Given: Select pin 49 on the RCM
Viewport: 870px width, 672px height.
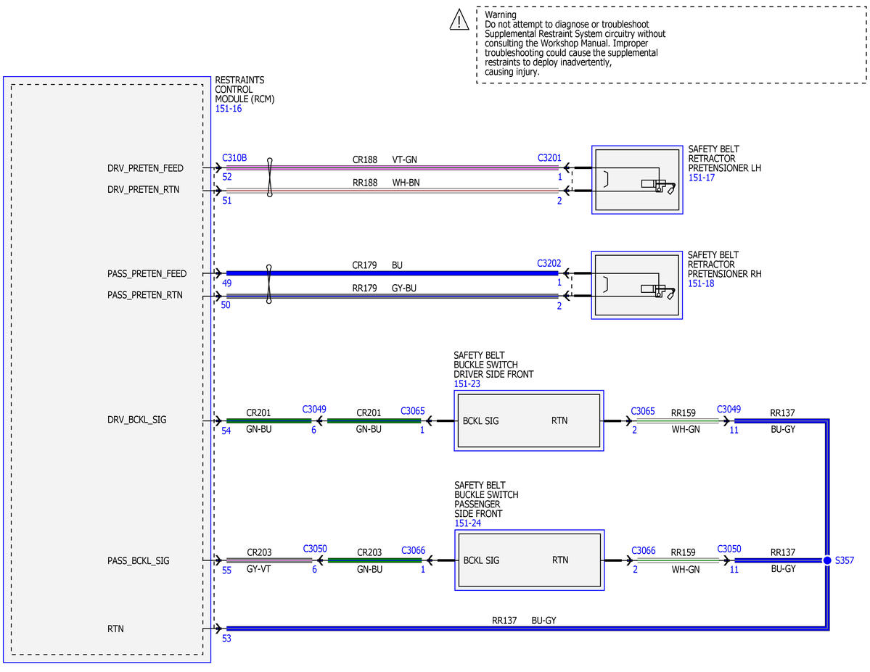Looking at the screenshot, I should click(x=226, y=283).
